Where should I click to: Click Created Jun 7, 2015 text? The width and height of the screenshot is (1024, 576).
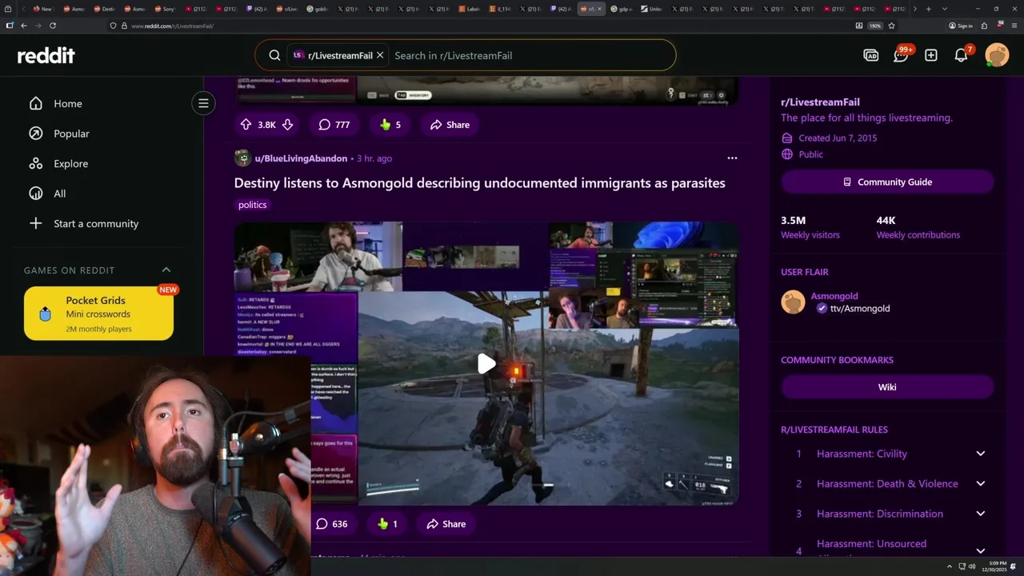(x=838, y=138)
